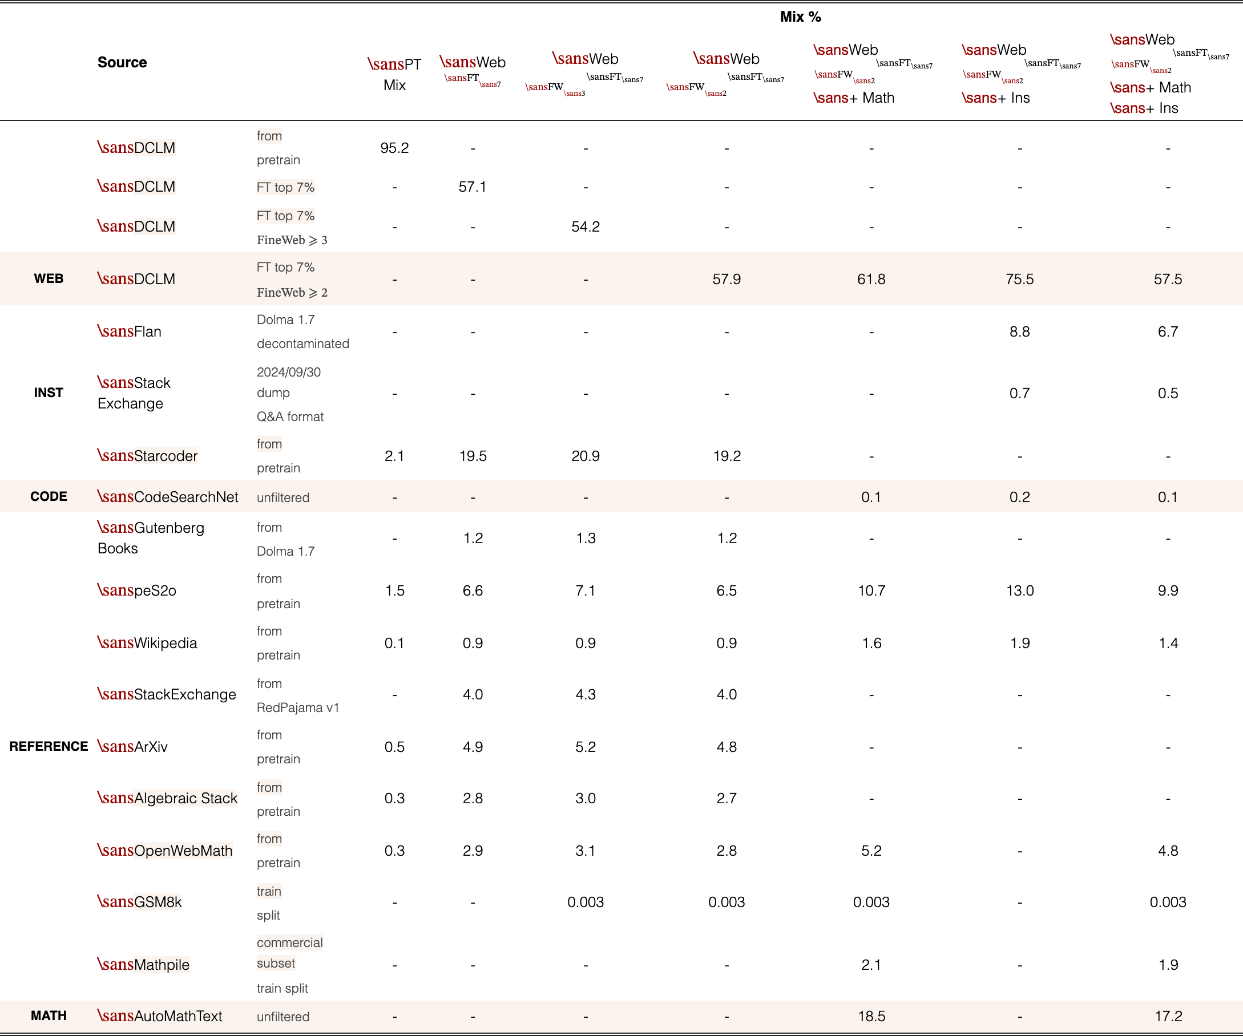Click the value 5.2 in OpenWebMath row
The width and height of the screenshot is (1243, 1036).
tap(871, 850)
